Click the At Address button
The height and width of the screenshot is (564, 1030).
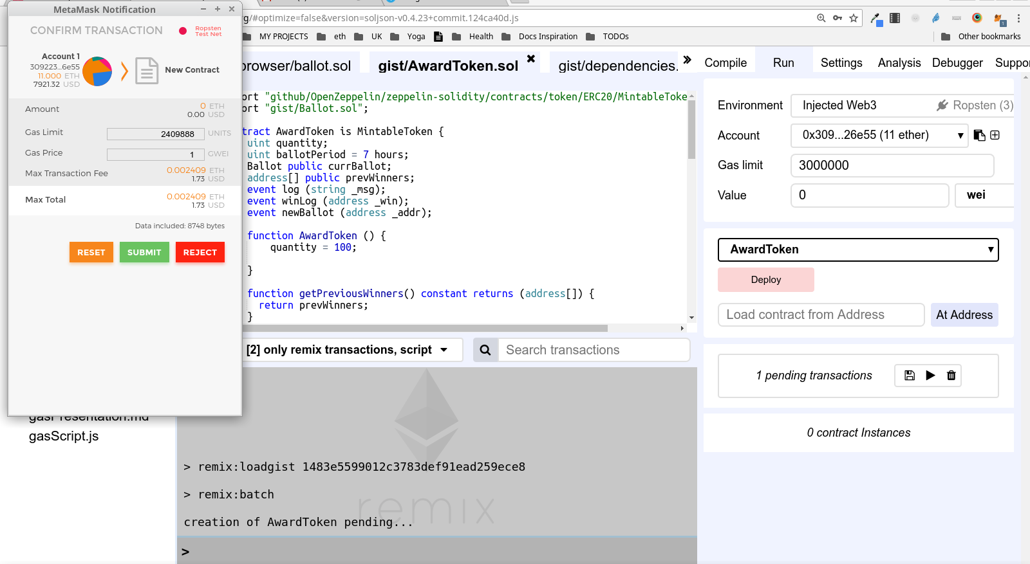click(964, 315)
